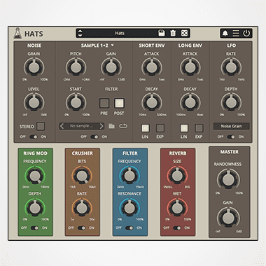Toggle the sample loop icon
Image resolution: width=266 pixels, height=266 pixels.
pos(123,126)
